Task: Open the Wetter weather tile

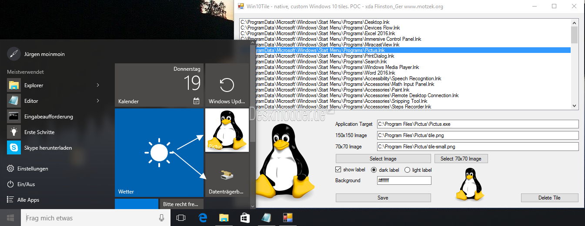Action: pyautogui.click(x=159, y=153)
